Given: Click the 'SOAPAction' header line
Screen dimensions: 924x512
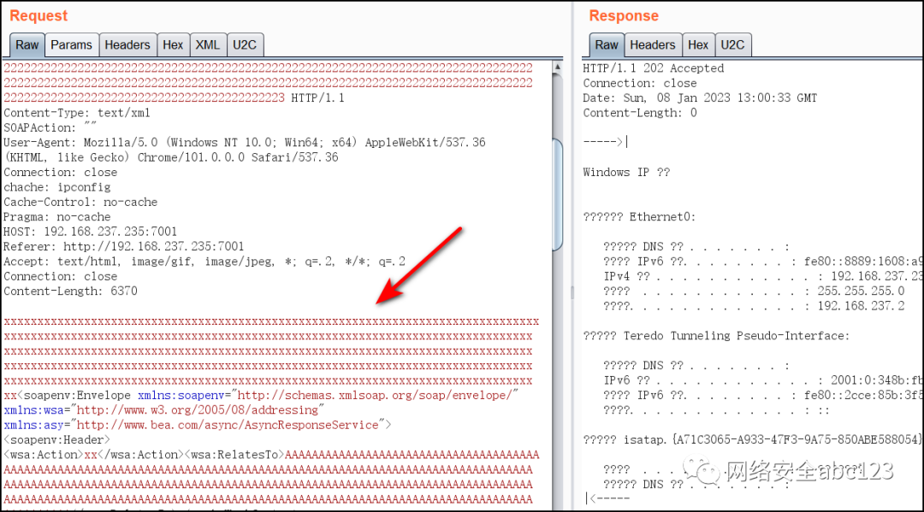Looking at the screenshot, I should coord(50,127).
